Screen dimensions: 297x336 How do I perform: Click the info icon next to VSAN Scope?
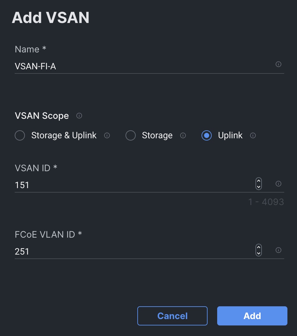[x=79, y=116]
